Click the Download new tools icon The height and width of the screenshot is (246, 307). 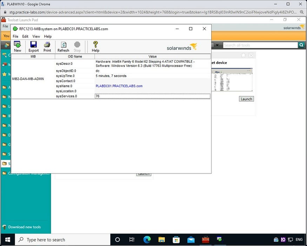click(4, 227)
